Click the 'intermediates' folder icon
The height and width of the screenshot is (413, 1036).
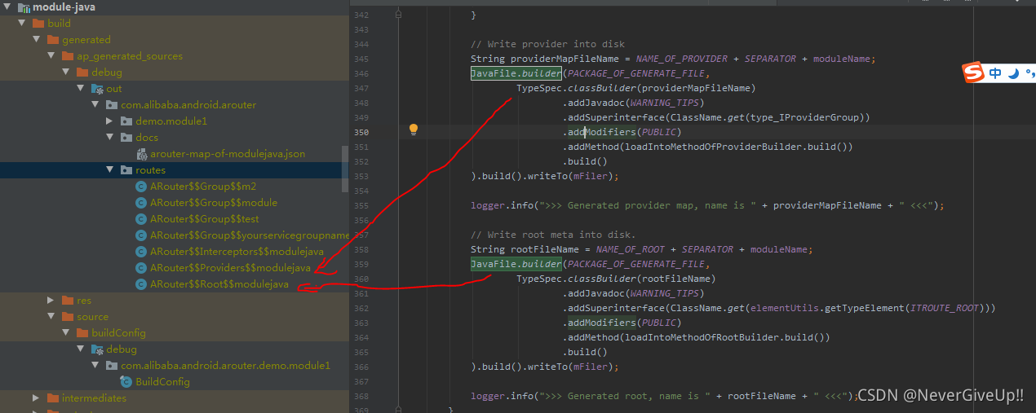[53, 398]
